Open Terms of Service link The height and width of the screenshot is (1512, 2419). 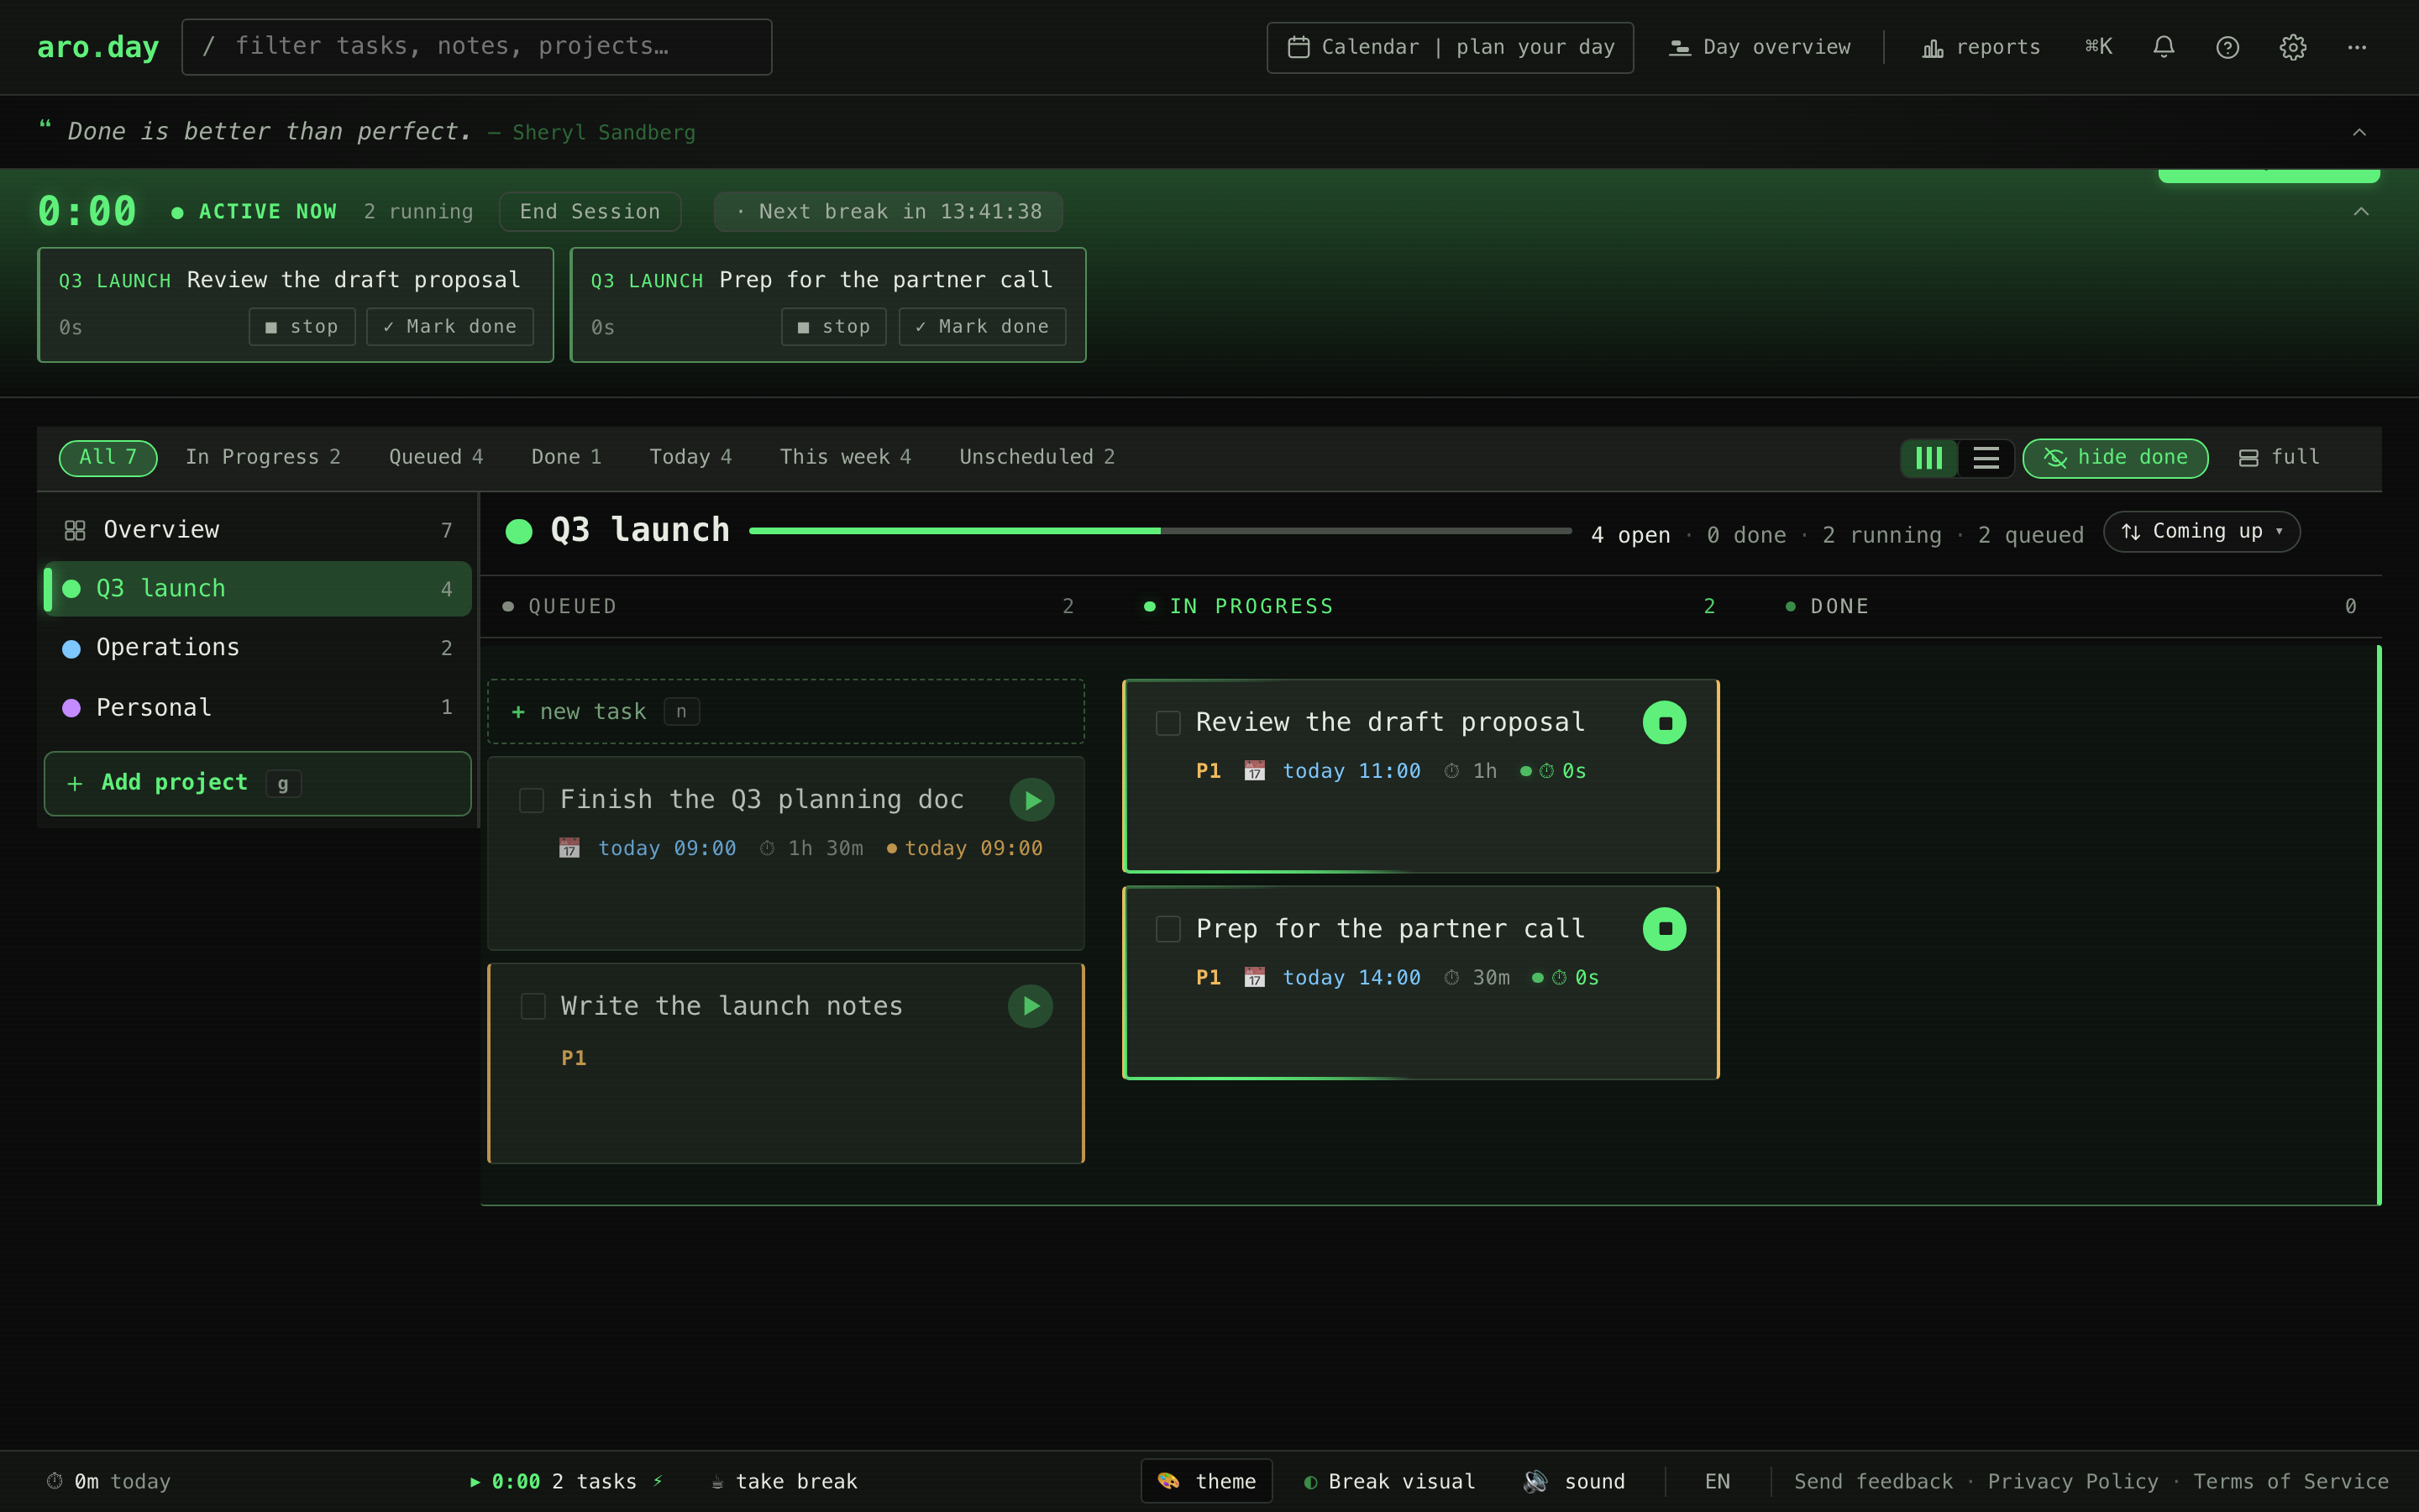[x=2290, y=1481]
